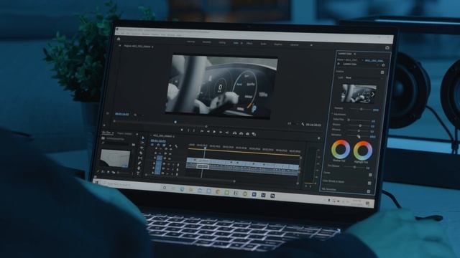Screen dimensions: 460x258
Task: Select the Track Select Forward tool
Action: click(142, 143)
